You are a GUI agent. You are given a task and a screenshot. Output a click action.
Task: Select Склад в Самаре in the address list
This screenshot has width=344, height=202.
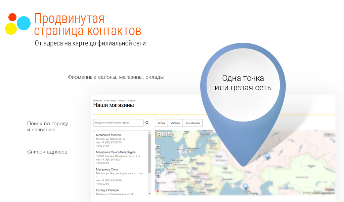107,190
